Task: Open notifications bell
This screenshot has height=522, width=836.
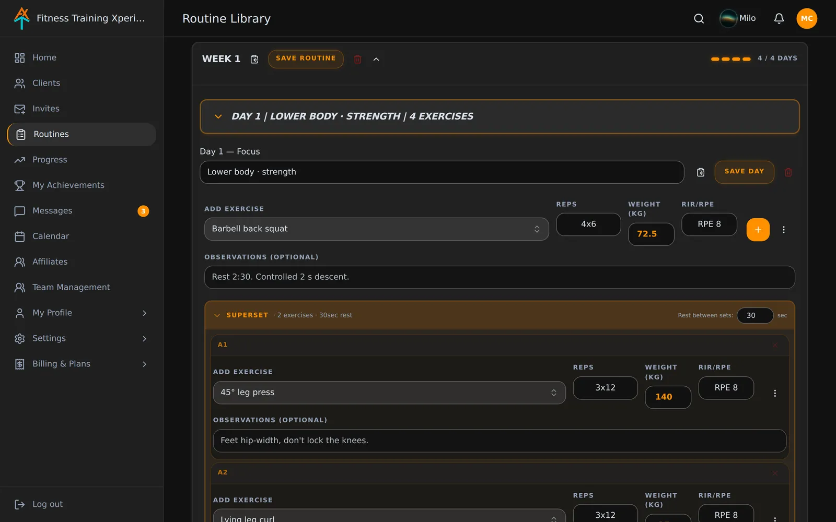Action: click(x=779, y=19)
